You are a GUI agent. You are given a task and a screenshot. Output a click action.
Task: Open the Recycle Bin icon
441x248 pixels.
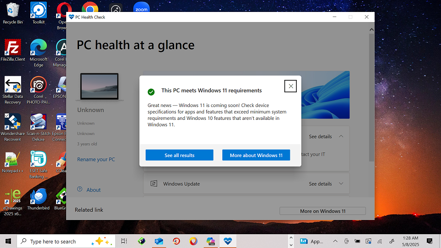[13, 11]
